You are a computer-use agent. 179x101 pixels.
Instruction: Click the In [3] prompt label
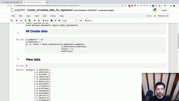(20, 40)
